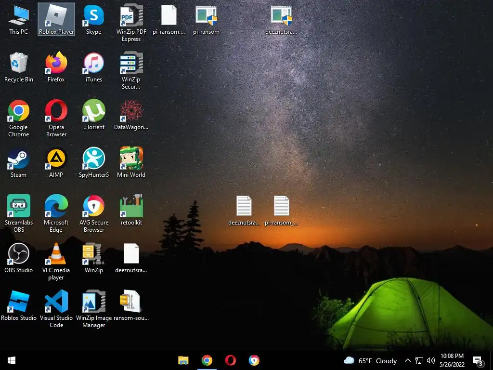
Task: Launch the Mini World game shortcut
Action: (131, 163)
